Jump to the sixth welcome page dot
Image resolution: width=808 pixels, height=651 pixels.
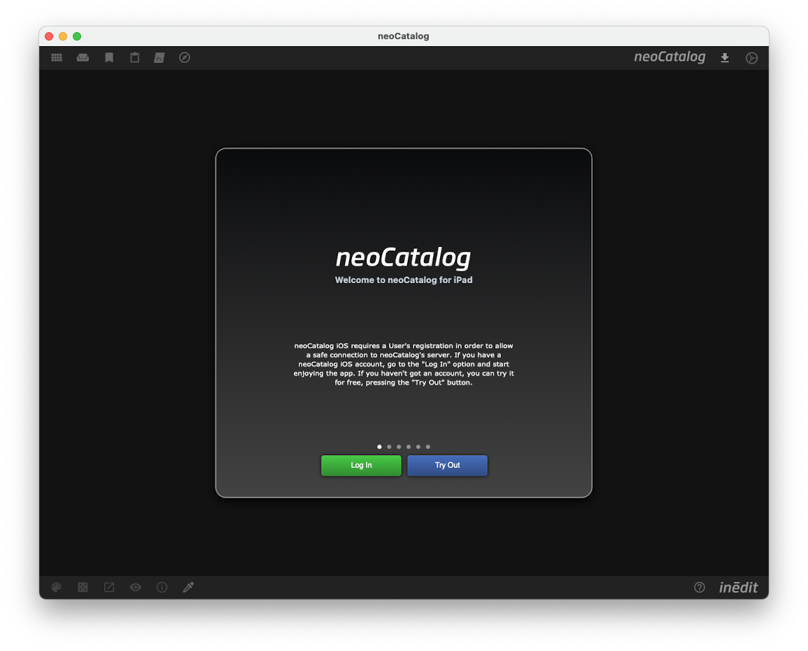427,447
